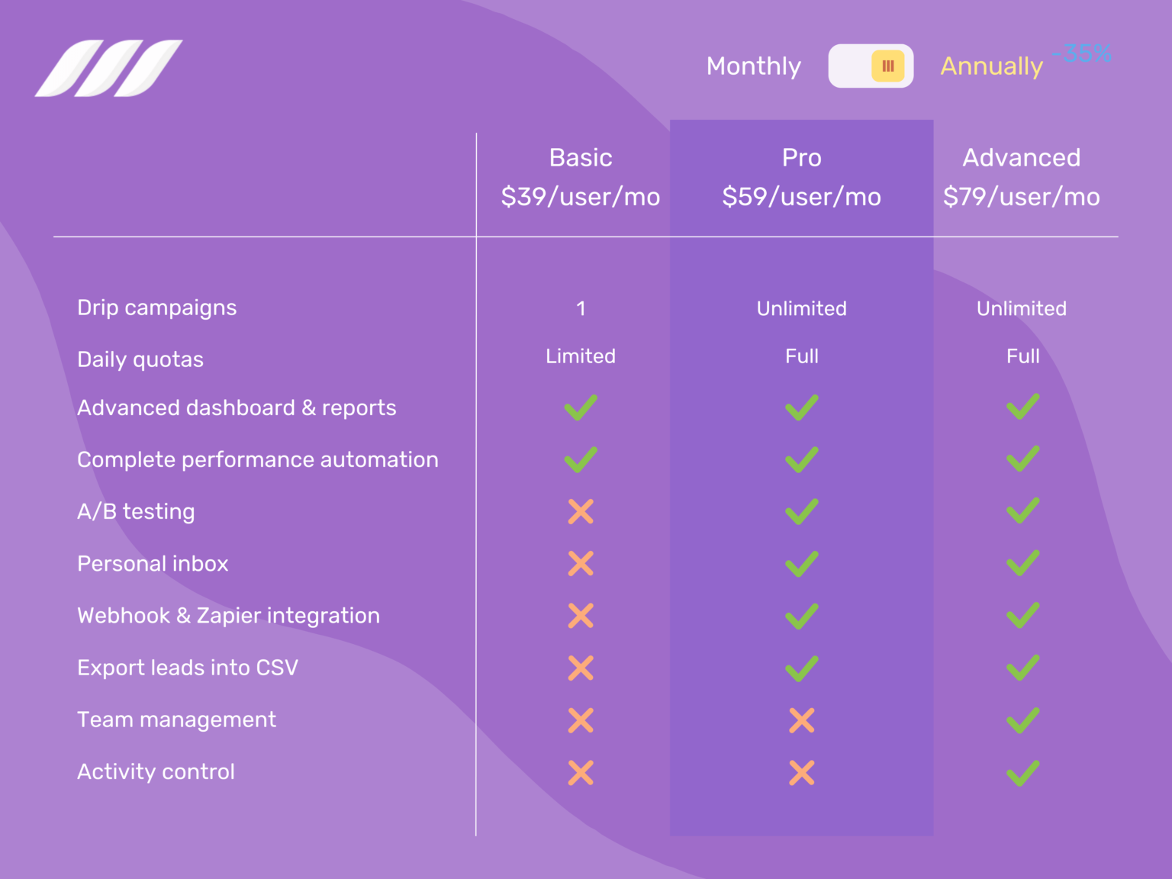The image size is (1172, 879).
Task: Click the -35% discount badge
Action: point(1081,53)
